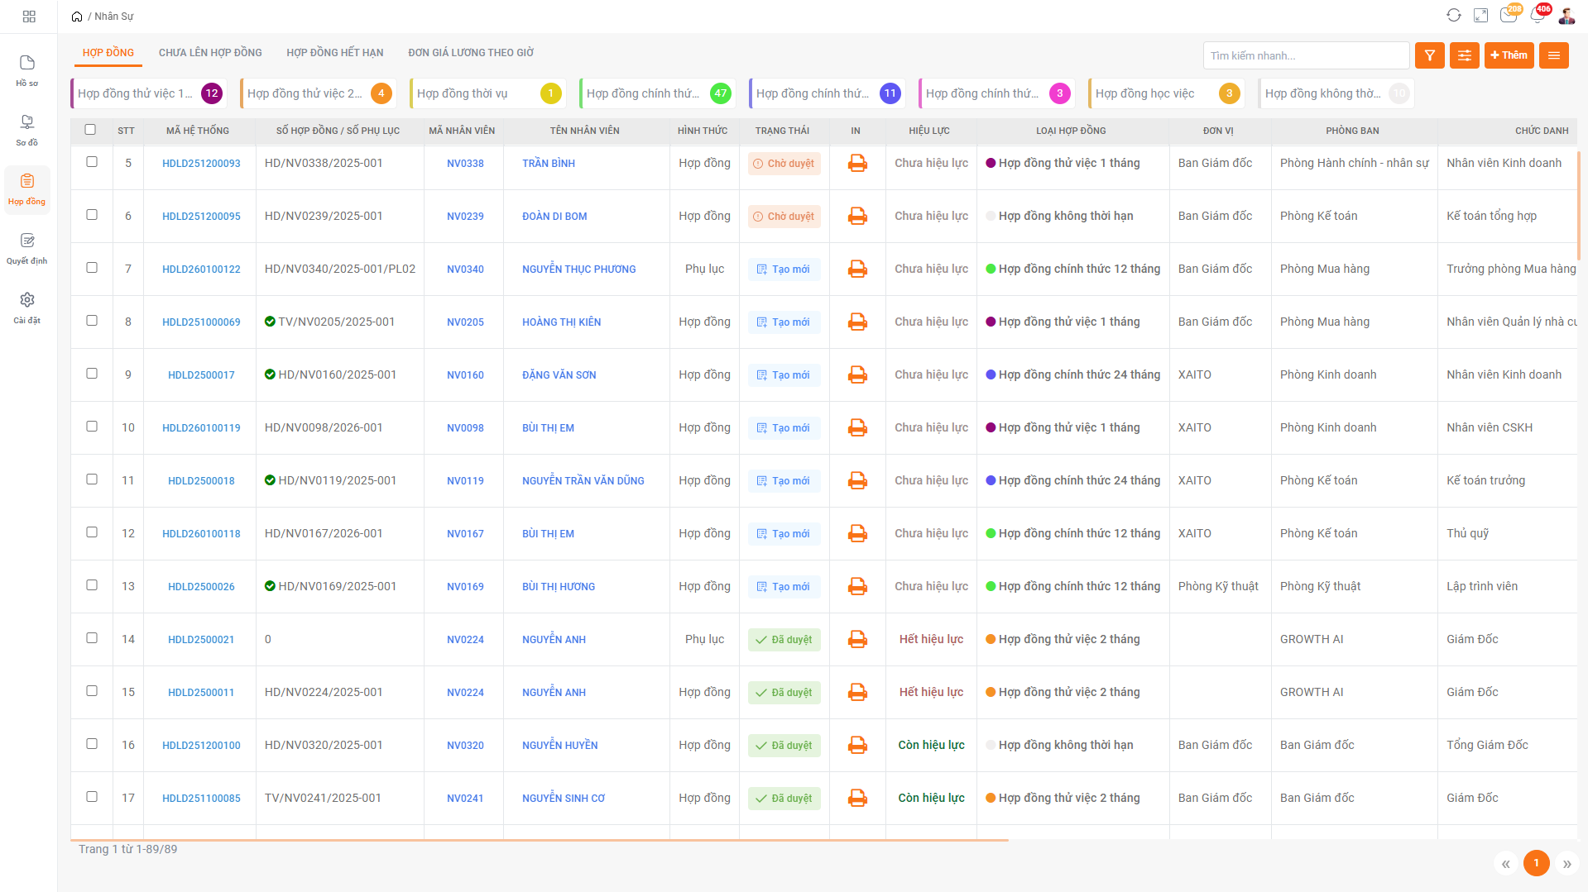
Task: Click the Thêm add button
Action: pos(1509,55)
